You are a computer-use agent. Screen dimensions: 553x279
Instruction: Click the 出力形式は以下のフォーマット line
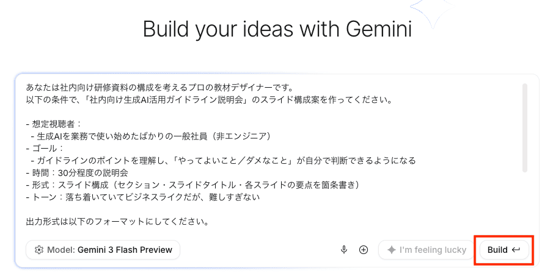pyautogui.click(x=118, y=222)
